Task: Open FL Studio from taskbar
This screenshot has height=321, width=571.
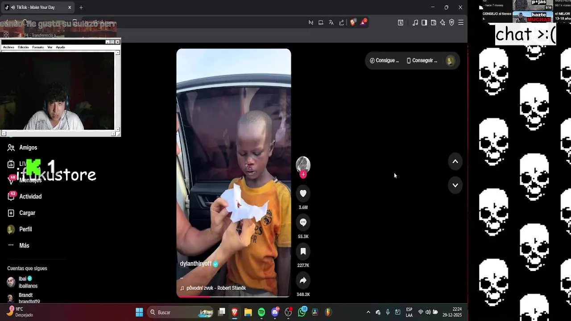Action: (x=328, y=312)
